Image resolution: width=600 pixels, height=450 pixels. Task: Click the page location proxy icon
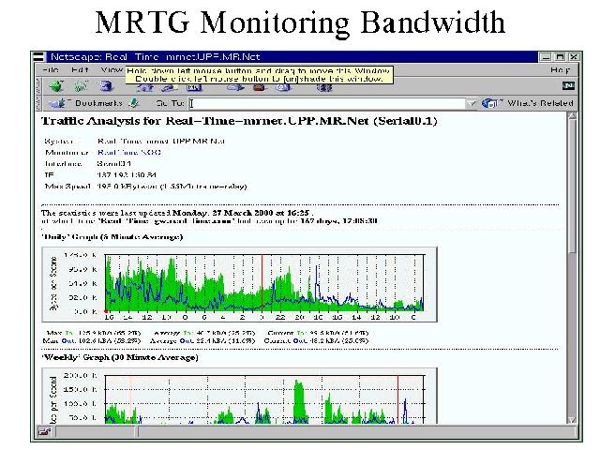point(134,102)
